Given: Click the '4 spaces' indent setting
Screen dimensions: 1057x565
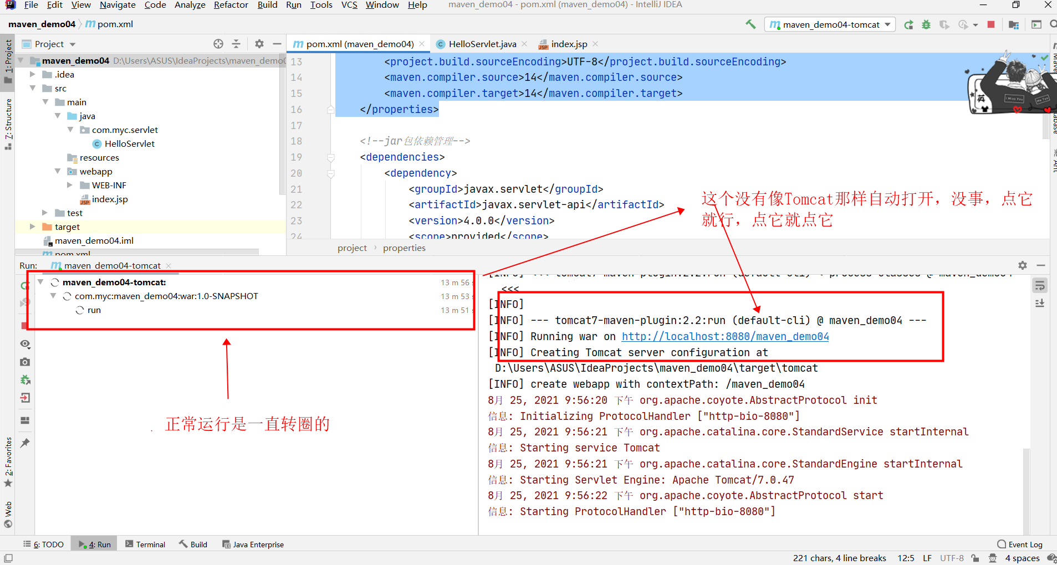Looking at the screenshot, I should point(1022,558).
